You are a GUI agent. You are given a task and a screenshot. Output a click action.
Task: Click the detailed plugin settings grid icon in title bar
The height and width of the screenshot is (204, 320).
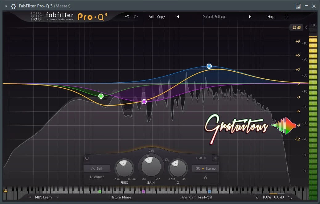298,6
